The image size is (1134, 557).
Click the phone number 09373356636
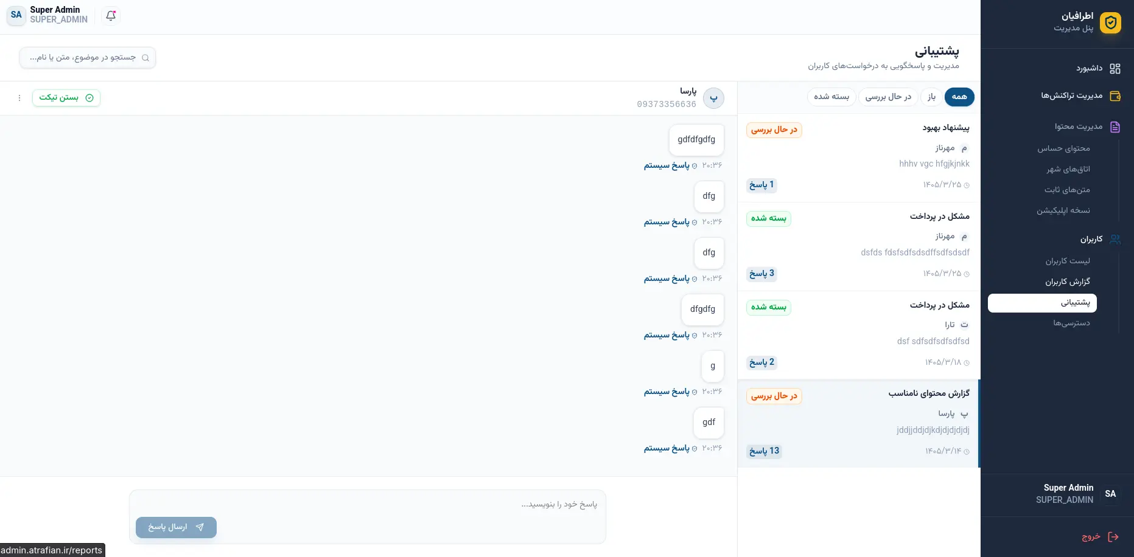pyautogui.click(x=667, y=105)
